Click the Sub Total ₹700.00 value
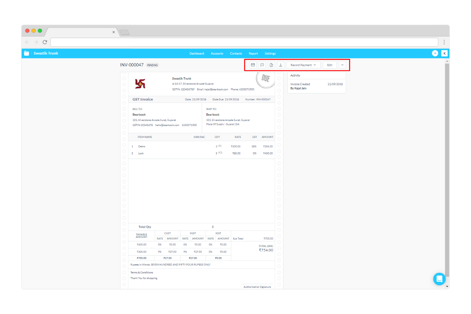471x314 pixels. 268,239
